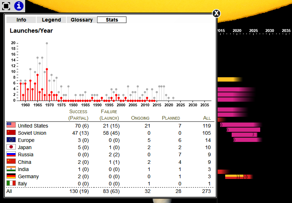Select the Stats tab
The height and width of the screenshot is (203, 292).
coord(112,20)
